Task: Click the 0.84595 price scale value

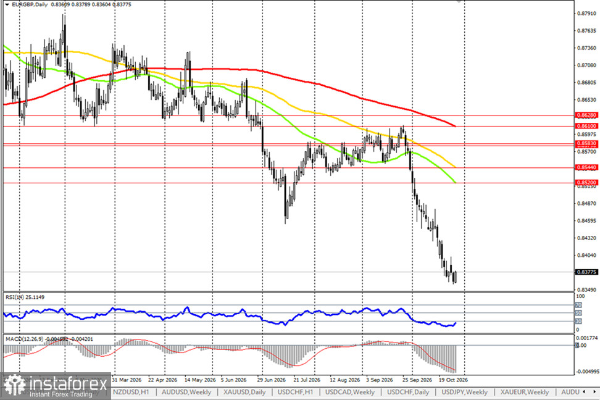Action: 586,221
